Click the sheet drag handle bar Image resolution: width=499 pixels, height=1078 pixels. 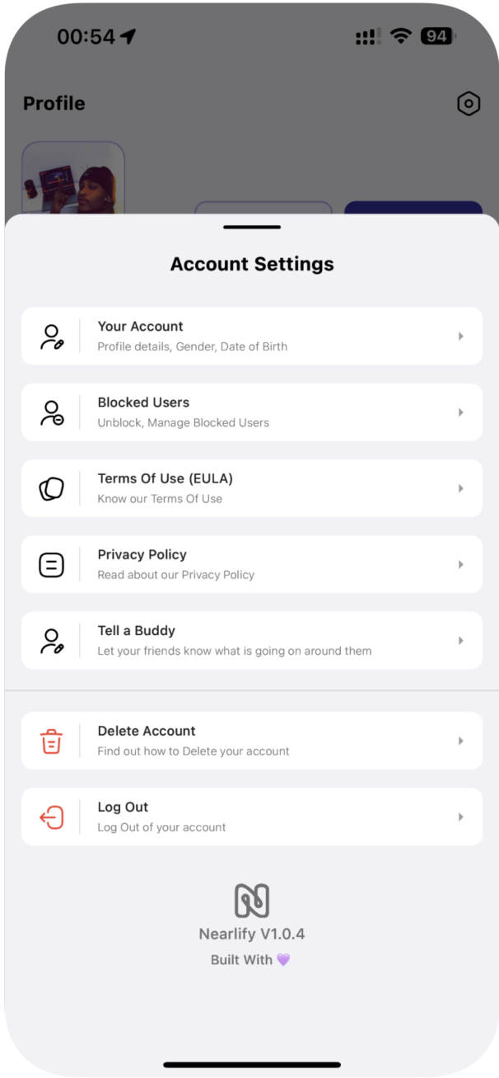point(252,227)
